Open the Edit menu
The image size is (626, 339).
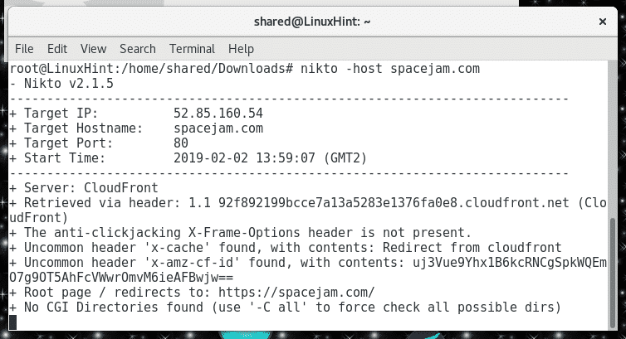coord(57,49)
